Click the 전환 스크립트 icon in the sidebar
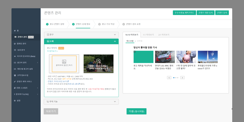 15,88
